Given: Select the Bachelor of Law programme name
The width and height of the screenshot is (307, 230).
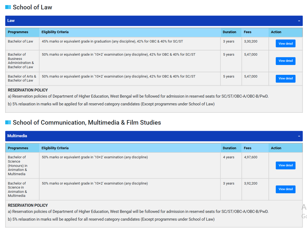Looking at the screenshot, I should point(20,41).
